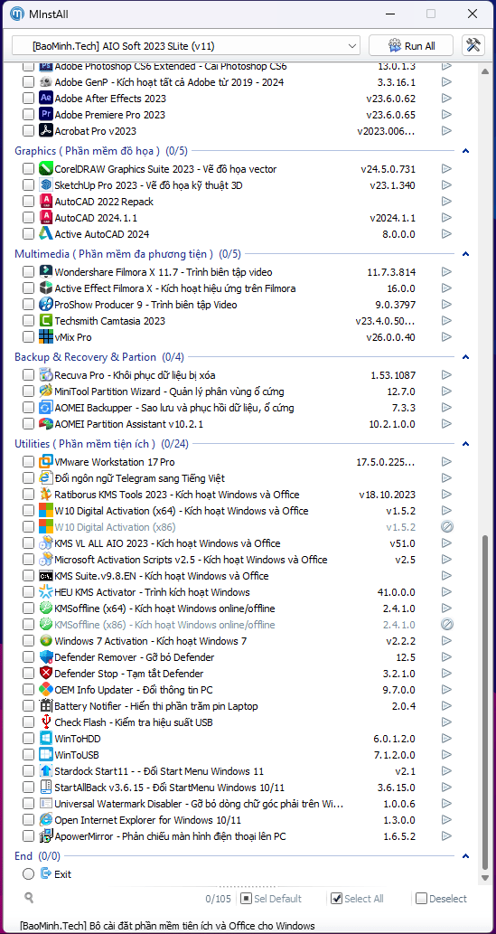Image resolution: width=496 pixels, height=934 pixels.
Task: Run install arrow for WinToHDD
Action: 447,739
